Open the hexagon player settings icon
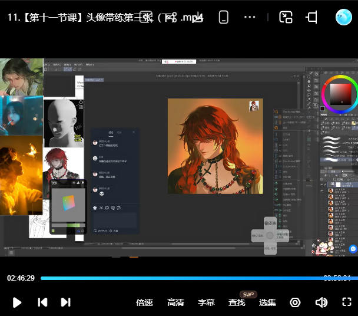The width and height of the screenshot is (358, 316). tap(295, 302)
